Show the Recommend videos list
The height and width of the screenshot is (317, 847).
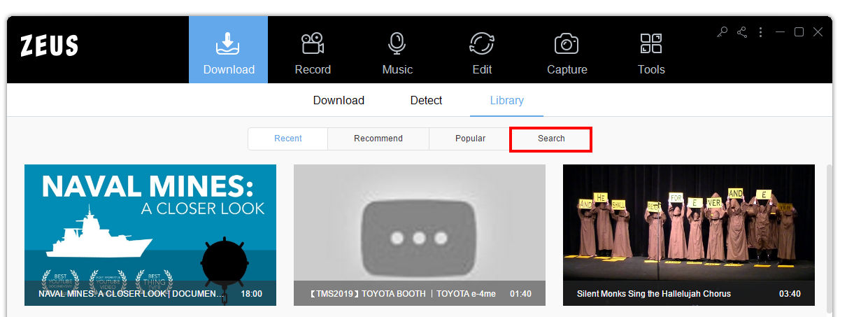point(378,139)
